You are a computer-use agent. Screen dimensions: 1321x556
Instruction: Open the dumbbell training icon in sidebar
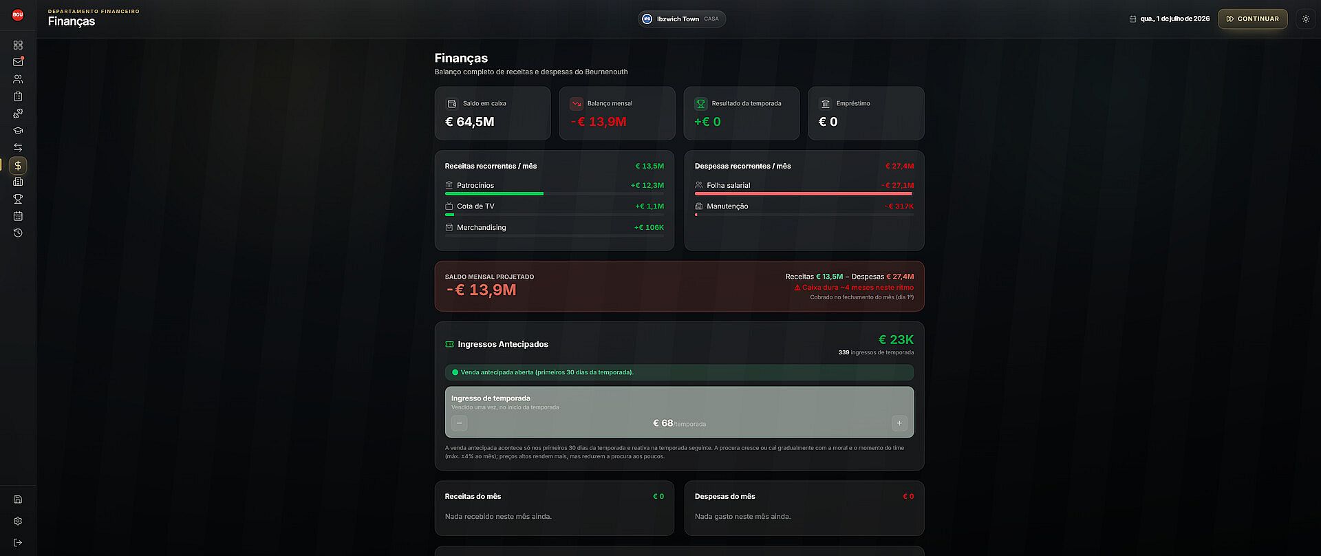(x=18, y=114)
